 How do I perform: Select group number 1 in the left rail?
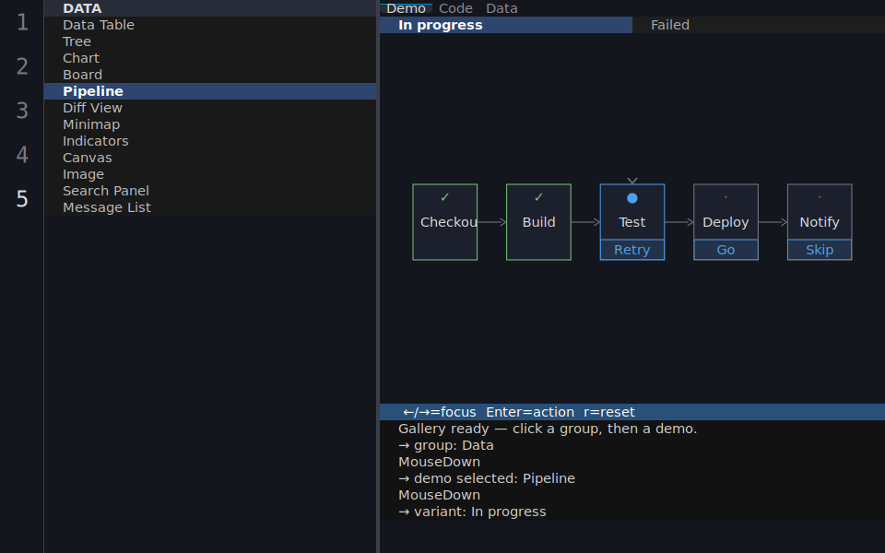22,22
